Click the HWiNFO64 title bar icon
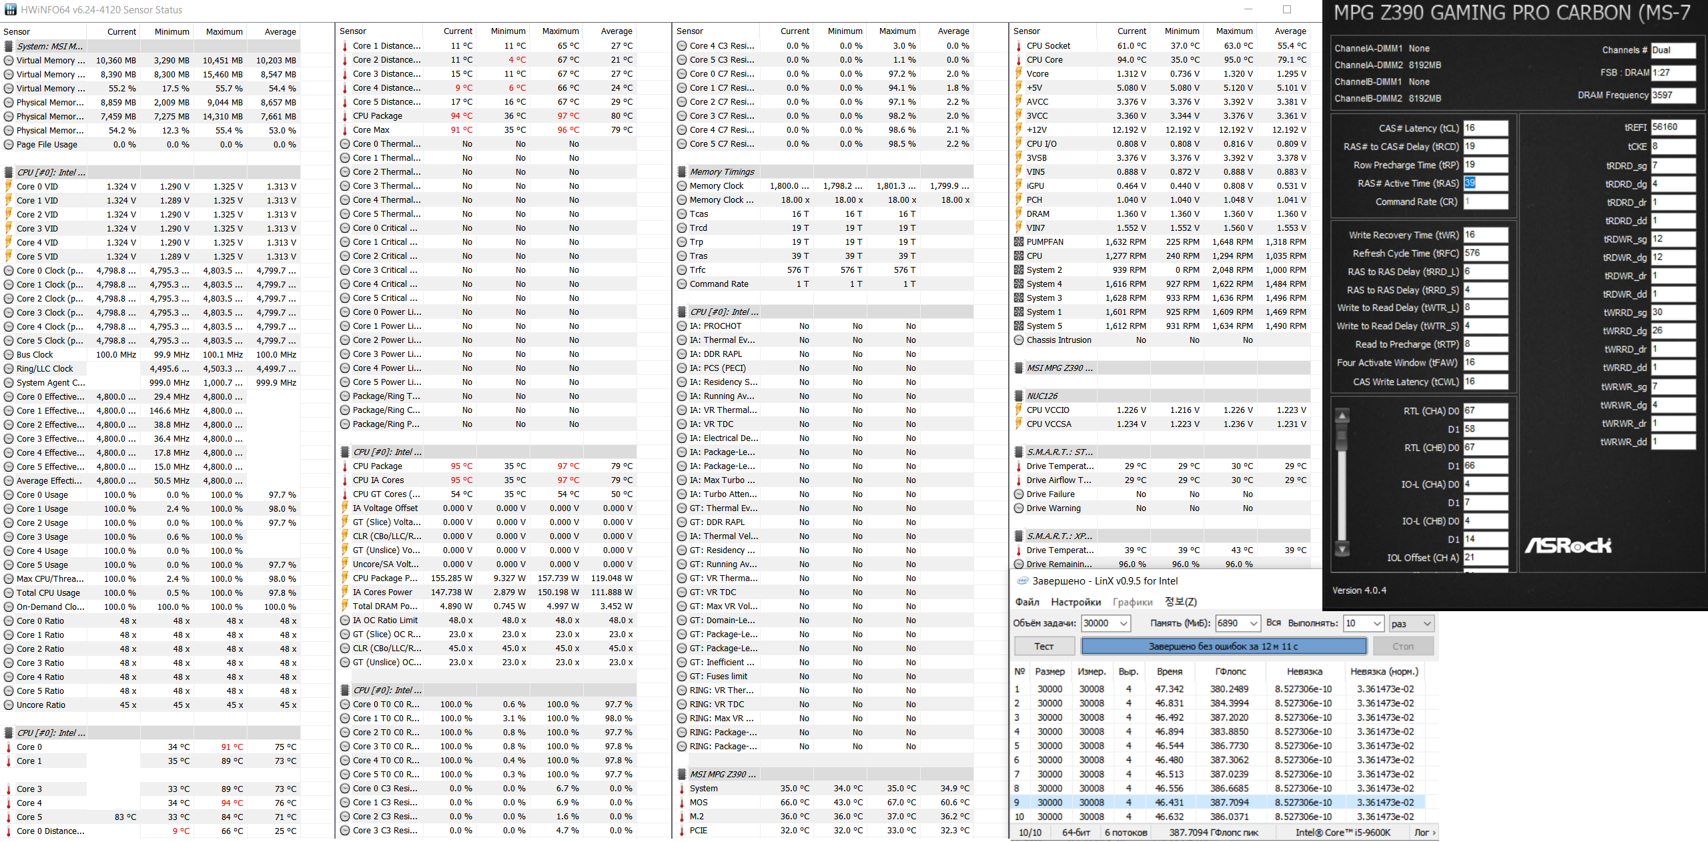 [10, 9]
